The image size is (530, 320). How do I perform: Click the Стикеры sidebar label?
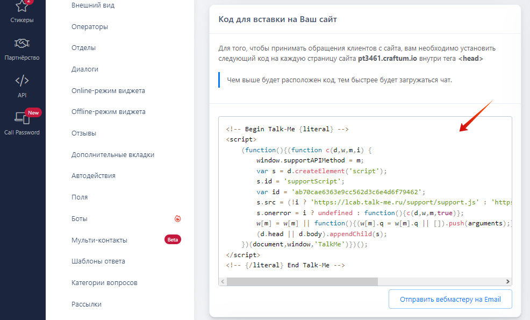click(22, 20)
